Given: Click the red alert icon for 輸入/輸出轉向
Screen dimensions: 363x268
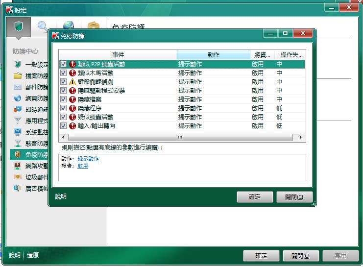Looking at the screenshot, I should coord(73,126).
